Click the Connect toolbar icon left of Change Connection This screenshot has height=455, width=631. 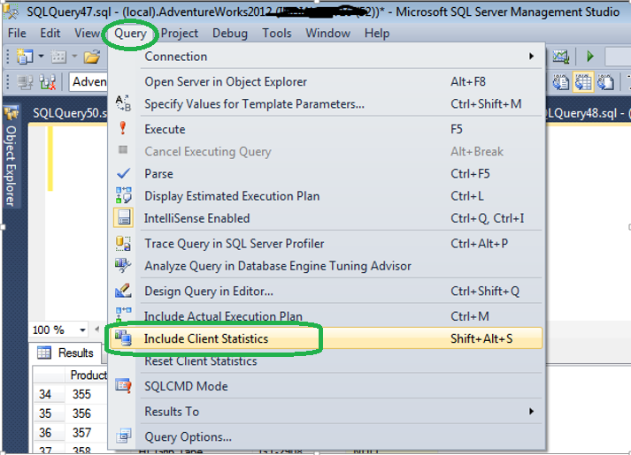tap(26, 82)
